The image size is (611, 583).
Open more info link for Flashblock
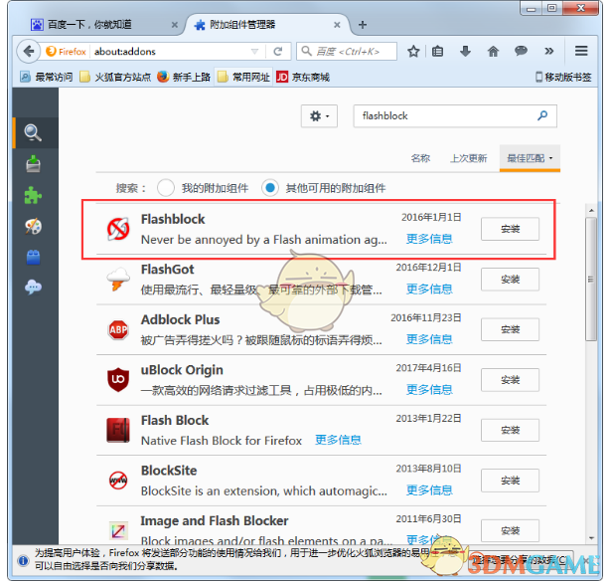click(429, 239)
